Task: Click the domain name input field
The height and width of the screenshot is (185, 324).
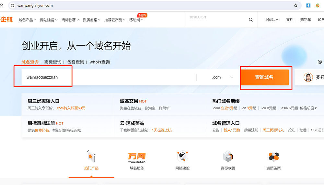Action: coord(109,77)
